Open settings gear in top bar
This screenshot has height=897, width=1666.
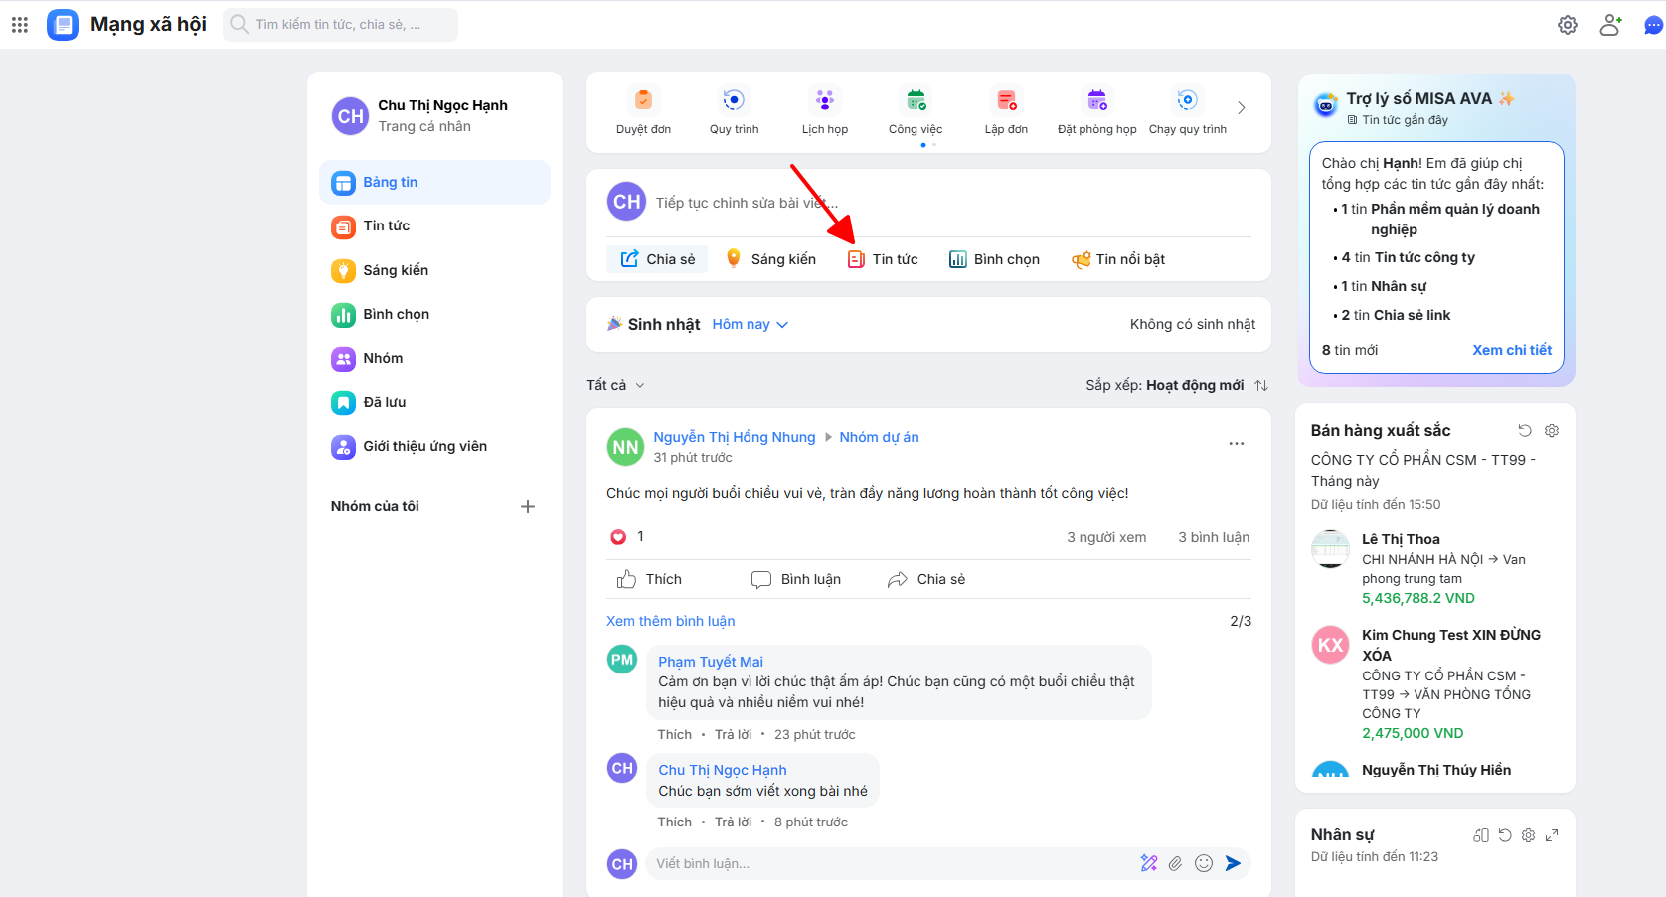[1567, 25]
